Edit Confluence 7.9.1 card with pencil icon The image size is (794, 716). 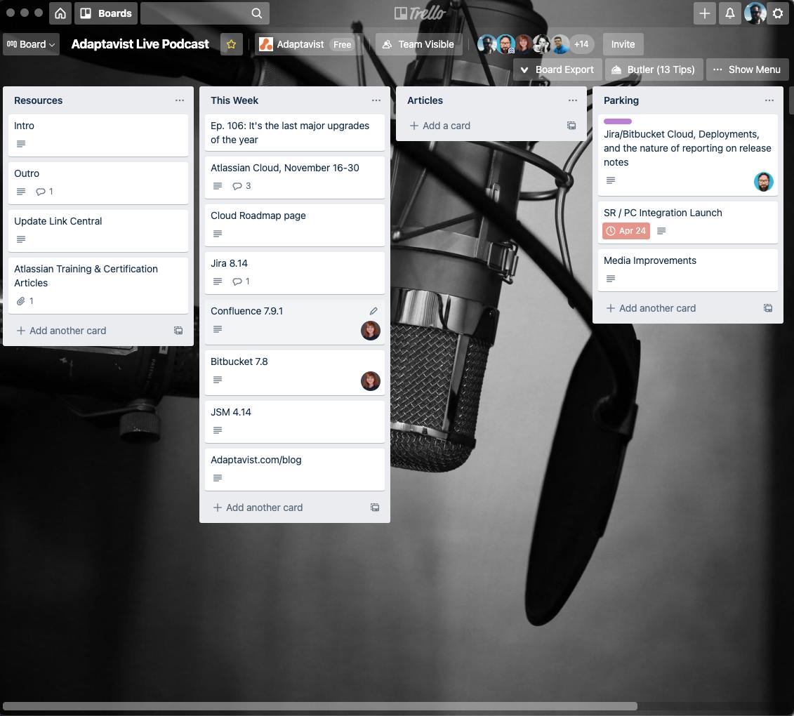point(373,311)
